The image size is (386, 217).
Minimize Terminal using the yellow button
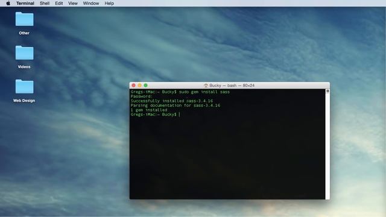tap(139, 86)
